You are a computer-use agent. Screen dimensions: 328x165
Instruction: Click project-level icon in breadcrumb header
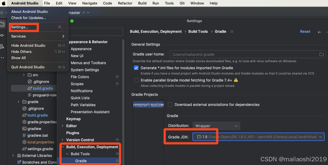coord(232,31)
